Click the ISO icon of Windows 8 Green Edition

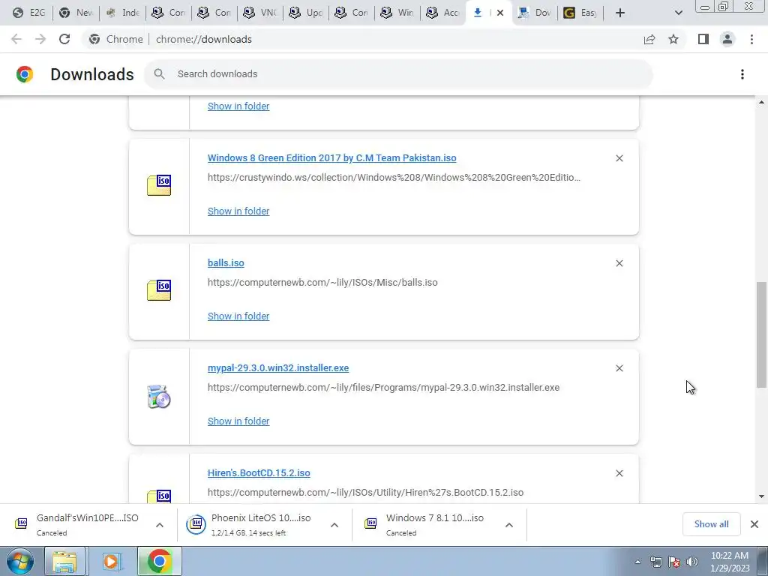tap(159, 185)
